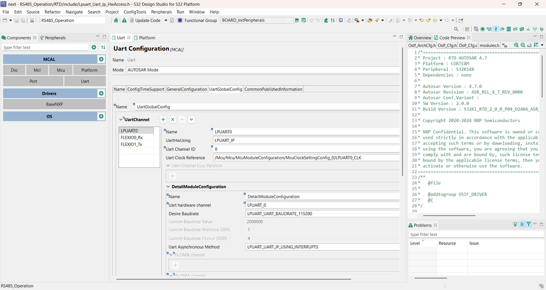Open the Uart Asynchronous Method dropdown
Screen dimensions: 546x290
pyautogui.click(x=322, y=247)
